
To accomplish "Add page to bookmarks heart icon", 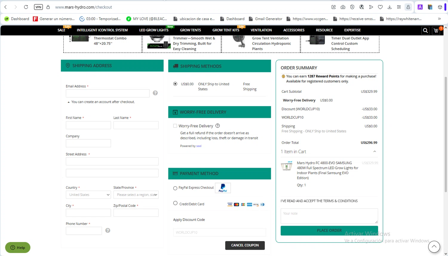I will [x=380, y=7].
